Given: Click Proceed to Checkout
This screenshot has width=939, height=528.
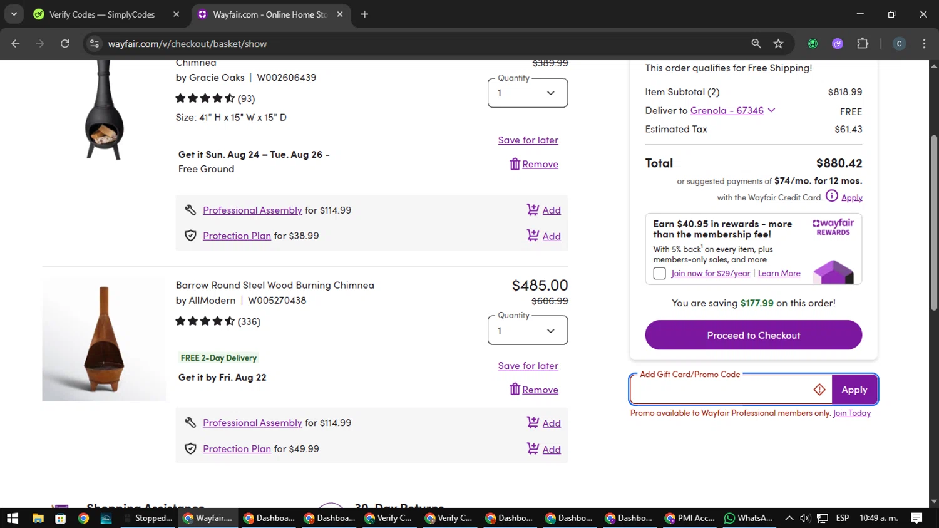Looking at the screenshot, I should (x=753, y=335).
